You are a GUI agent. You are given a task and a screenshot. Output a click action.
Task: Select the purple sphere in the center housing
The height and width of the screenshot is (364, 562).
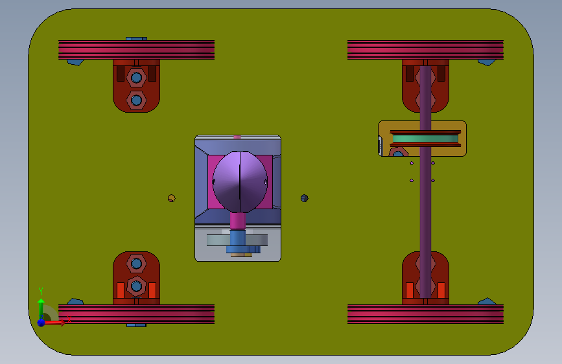click(240, 181)
